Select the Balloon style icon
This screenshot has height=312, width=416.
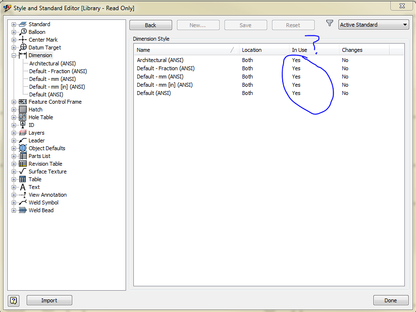(x=23, y=32)
